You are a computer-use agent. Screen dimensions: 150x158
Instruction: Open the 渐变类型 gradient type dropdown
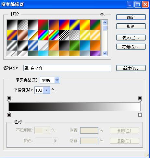[x=50, y=80]
